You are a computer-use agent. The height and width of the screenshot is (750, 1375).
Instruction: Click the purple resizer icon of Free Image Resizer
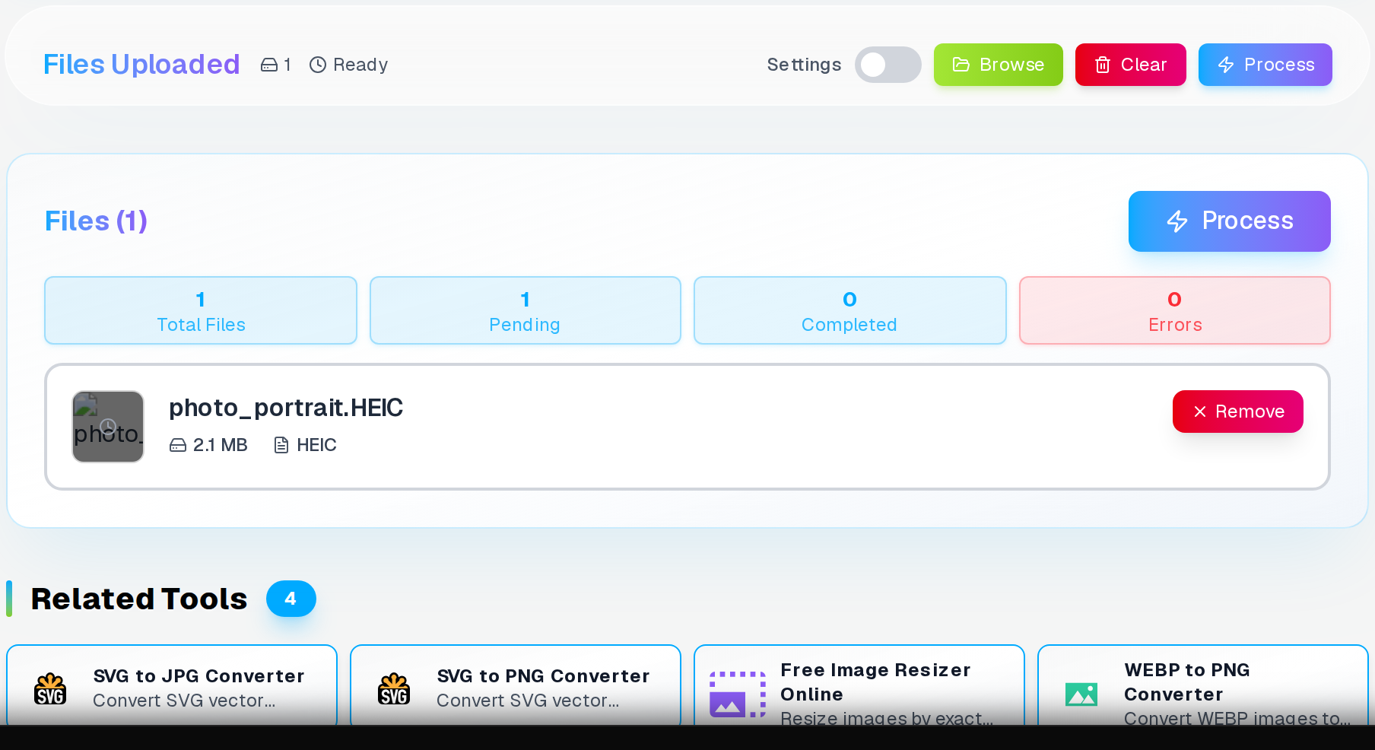tap(738, 694)
